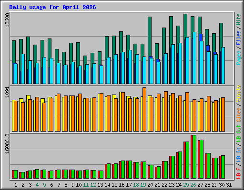
Task: Select day 21 on the x-axis
Action: [x=157, y=185]
